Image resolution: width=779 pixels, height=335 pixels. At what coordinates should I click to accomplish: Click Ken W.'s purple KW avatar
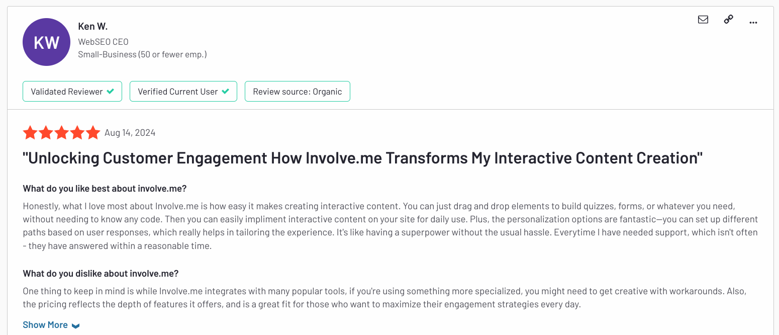pyautogui.click(x=46, y=42)
